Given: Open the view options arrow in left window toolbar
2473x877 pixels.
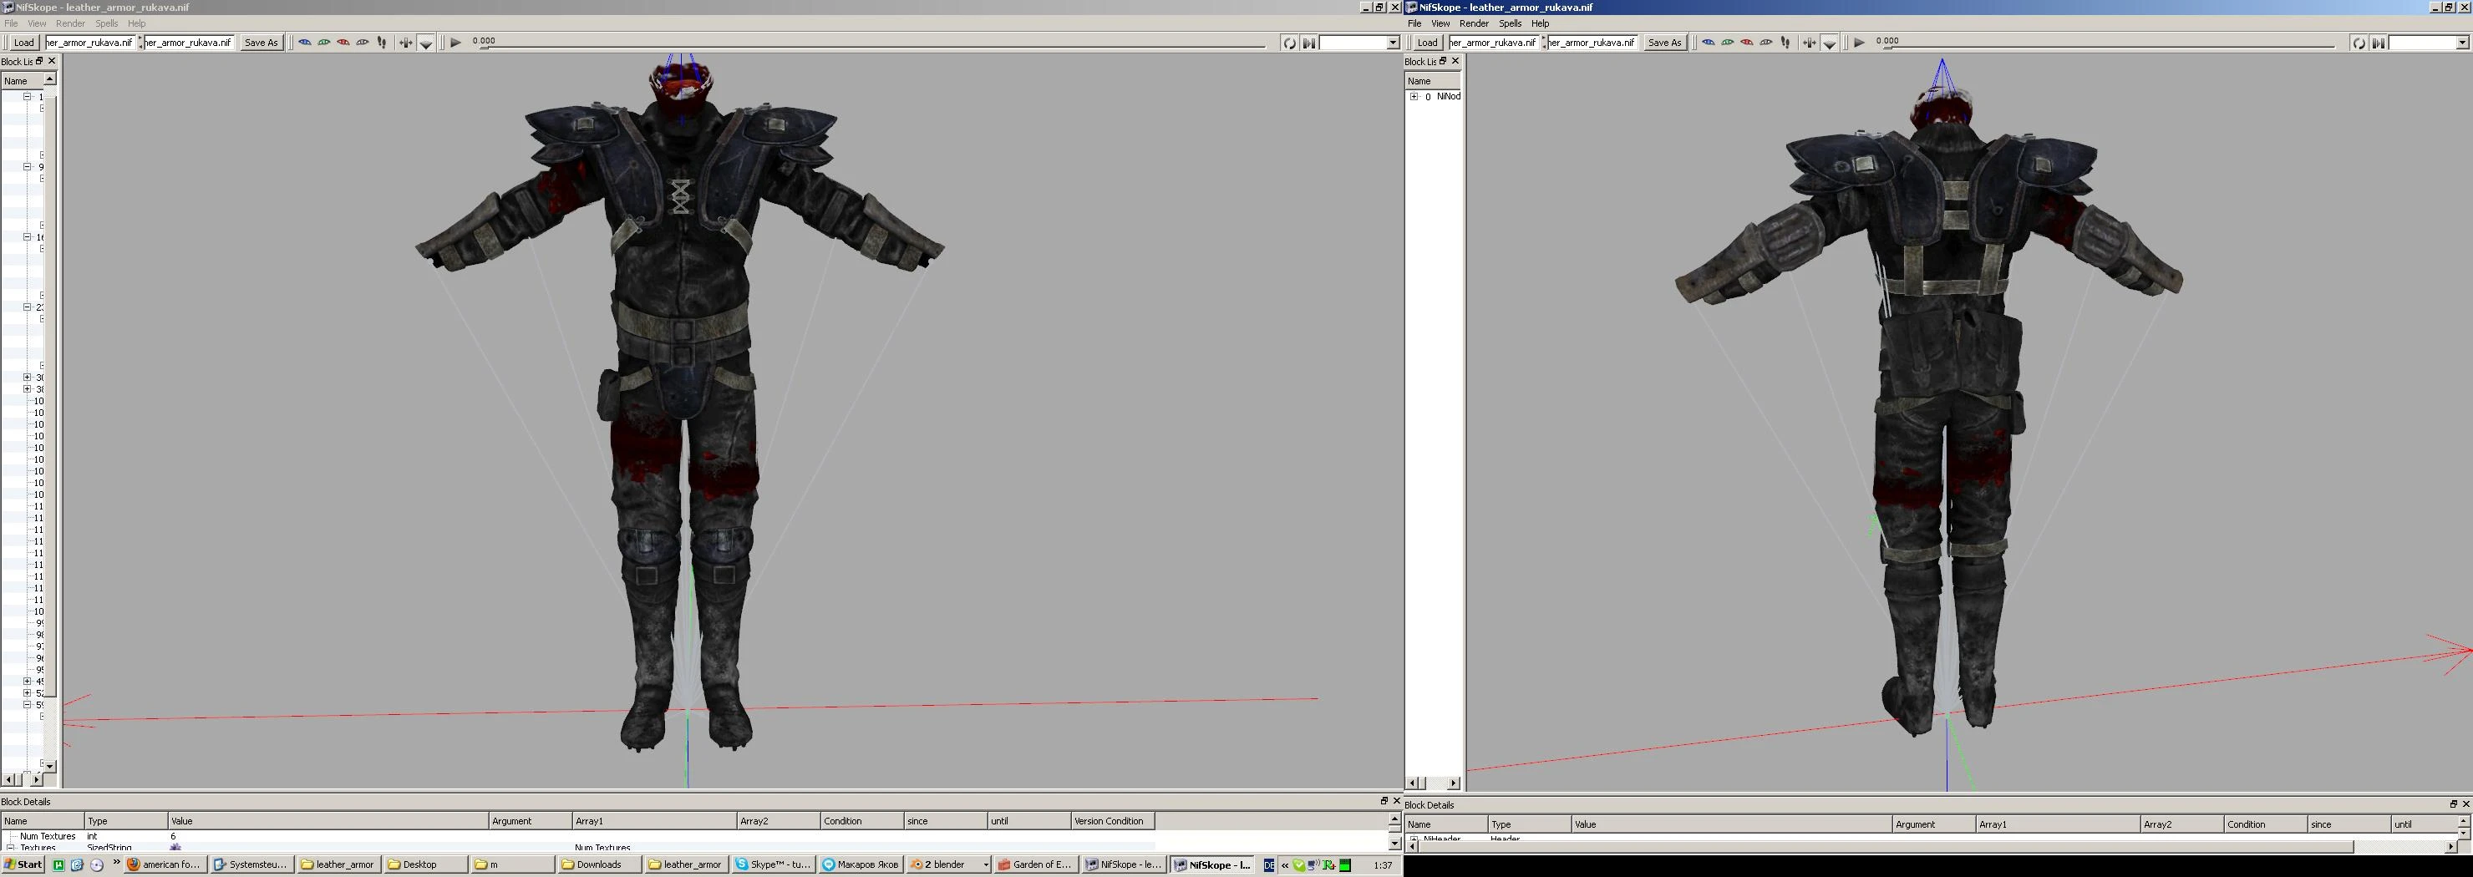Looking at the screenshot, I should coord(426,43).
